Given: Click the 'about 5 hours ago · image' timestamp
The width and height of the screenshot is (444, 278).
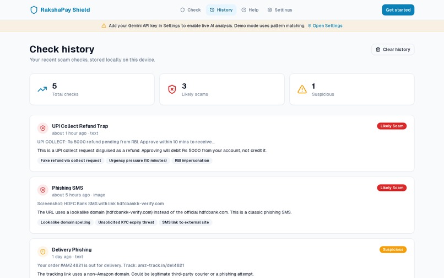Looking at the screenshot, I should [x=78, y=195].
